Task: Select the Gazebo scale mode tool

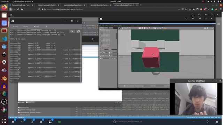Action: 127,28
